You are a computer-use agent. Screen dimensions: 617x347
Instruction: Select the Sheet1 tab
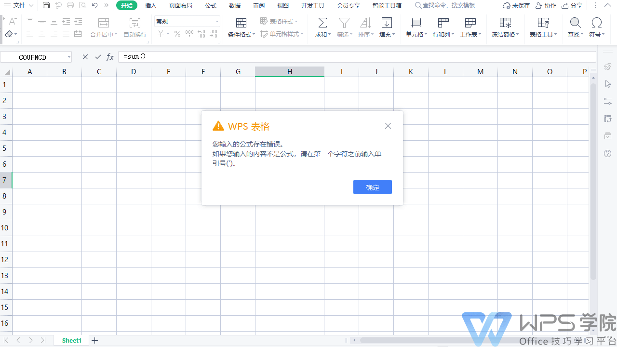(72, 340)
